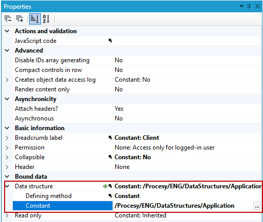
Task: Click the Header value None
Action: pyautogui.click(x=122, y=167)
